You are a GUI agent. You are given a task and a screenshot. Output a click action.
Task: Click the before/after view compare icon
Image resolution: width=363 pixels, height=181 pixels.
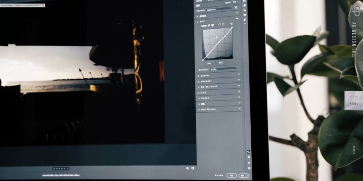(193, 168)
